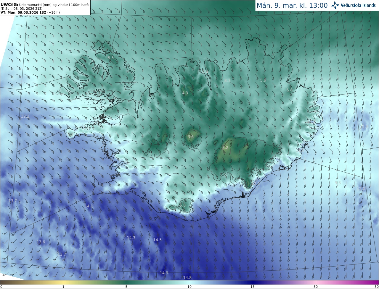Click the 5.5 value over the Westfjords
This screenshot has width=379, height=289.
point(111,58)
